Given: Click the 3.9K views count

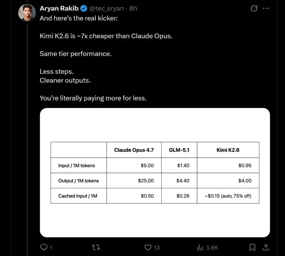Looking at the screenshot, I should 212,248.
